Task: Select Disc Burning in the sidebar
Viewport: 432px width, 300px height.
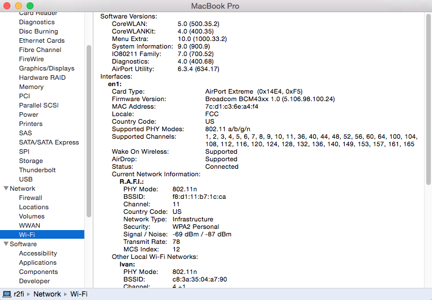Action: pyautogui.click(x=38, y=31)
